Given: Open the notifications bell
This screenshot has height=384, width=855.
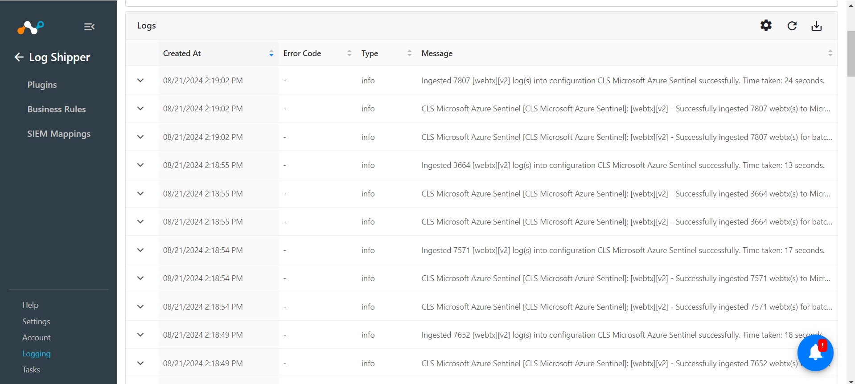Looking at the screenshot, I should [815, 353].
